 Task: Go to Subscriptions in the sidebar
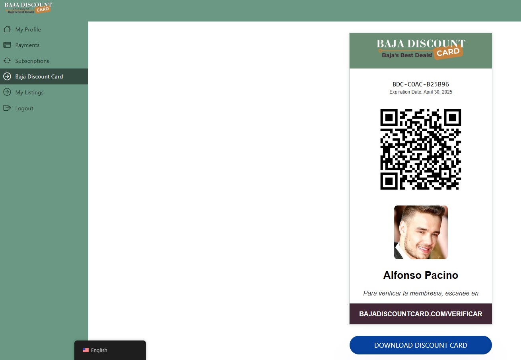click(x=44, y=61)
